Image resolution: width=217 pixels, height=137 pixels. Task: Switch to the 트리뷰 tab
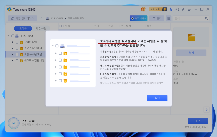23,28
